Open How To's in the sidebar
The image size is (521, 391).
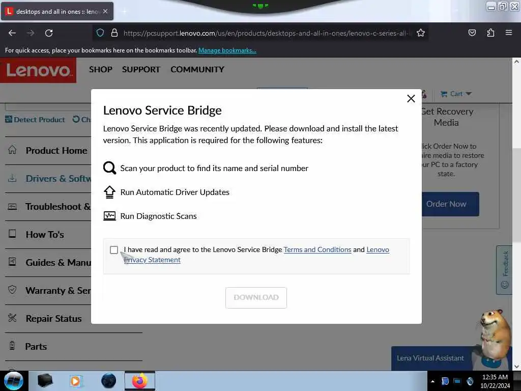click(45, 234)
